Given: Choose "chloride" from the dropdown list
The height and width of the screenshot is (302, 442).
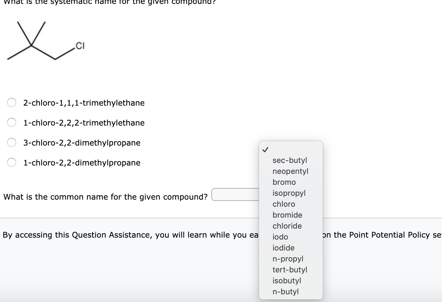Looking at the screenshot, I should pos(287,226).
